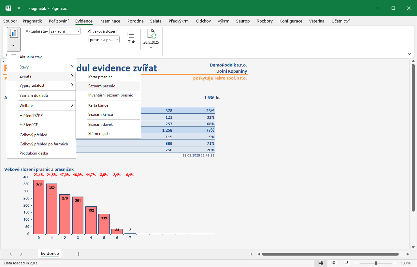The width and height of the screenshot is (417, 267).
Task: Open the Veterina ribbon tab
Action: click(317, 21)
